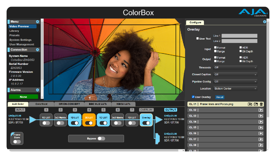Uncheck the User Overlay checkbox
The width and height of the screenshot is (276, 158).
[x=193, y=97]
